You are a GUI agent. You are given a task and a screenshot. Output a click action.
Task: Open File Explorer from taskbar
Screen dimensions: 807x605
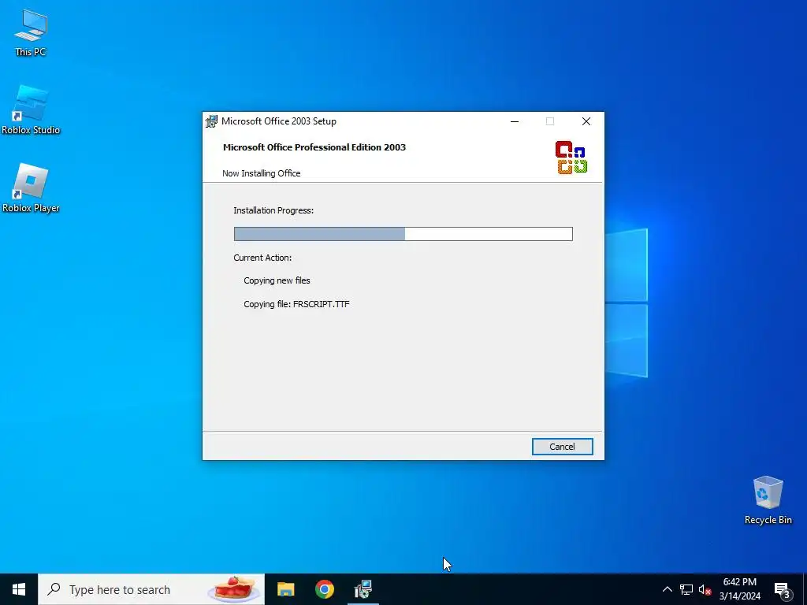(x=285, y=589)
